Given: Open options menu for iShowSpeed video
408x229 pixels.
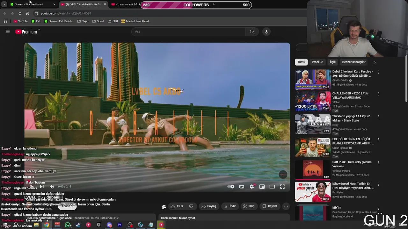Looking at the screenshot, I should point(379,184).
